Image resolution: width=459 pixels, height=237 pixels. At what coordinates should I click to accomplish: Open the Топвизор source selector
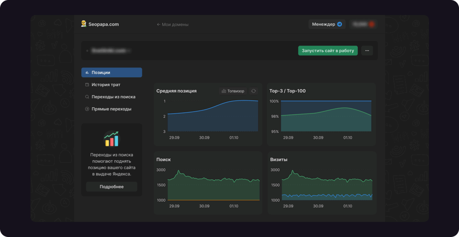(x=233, y=91)
